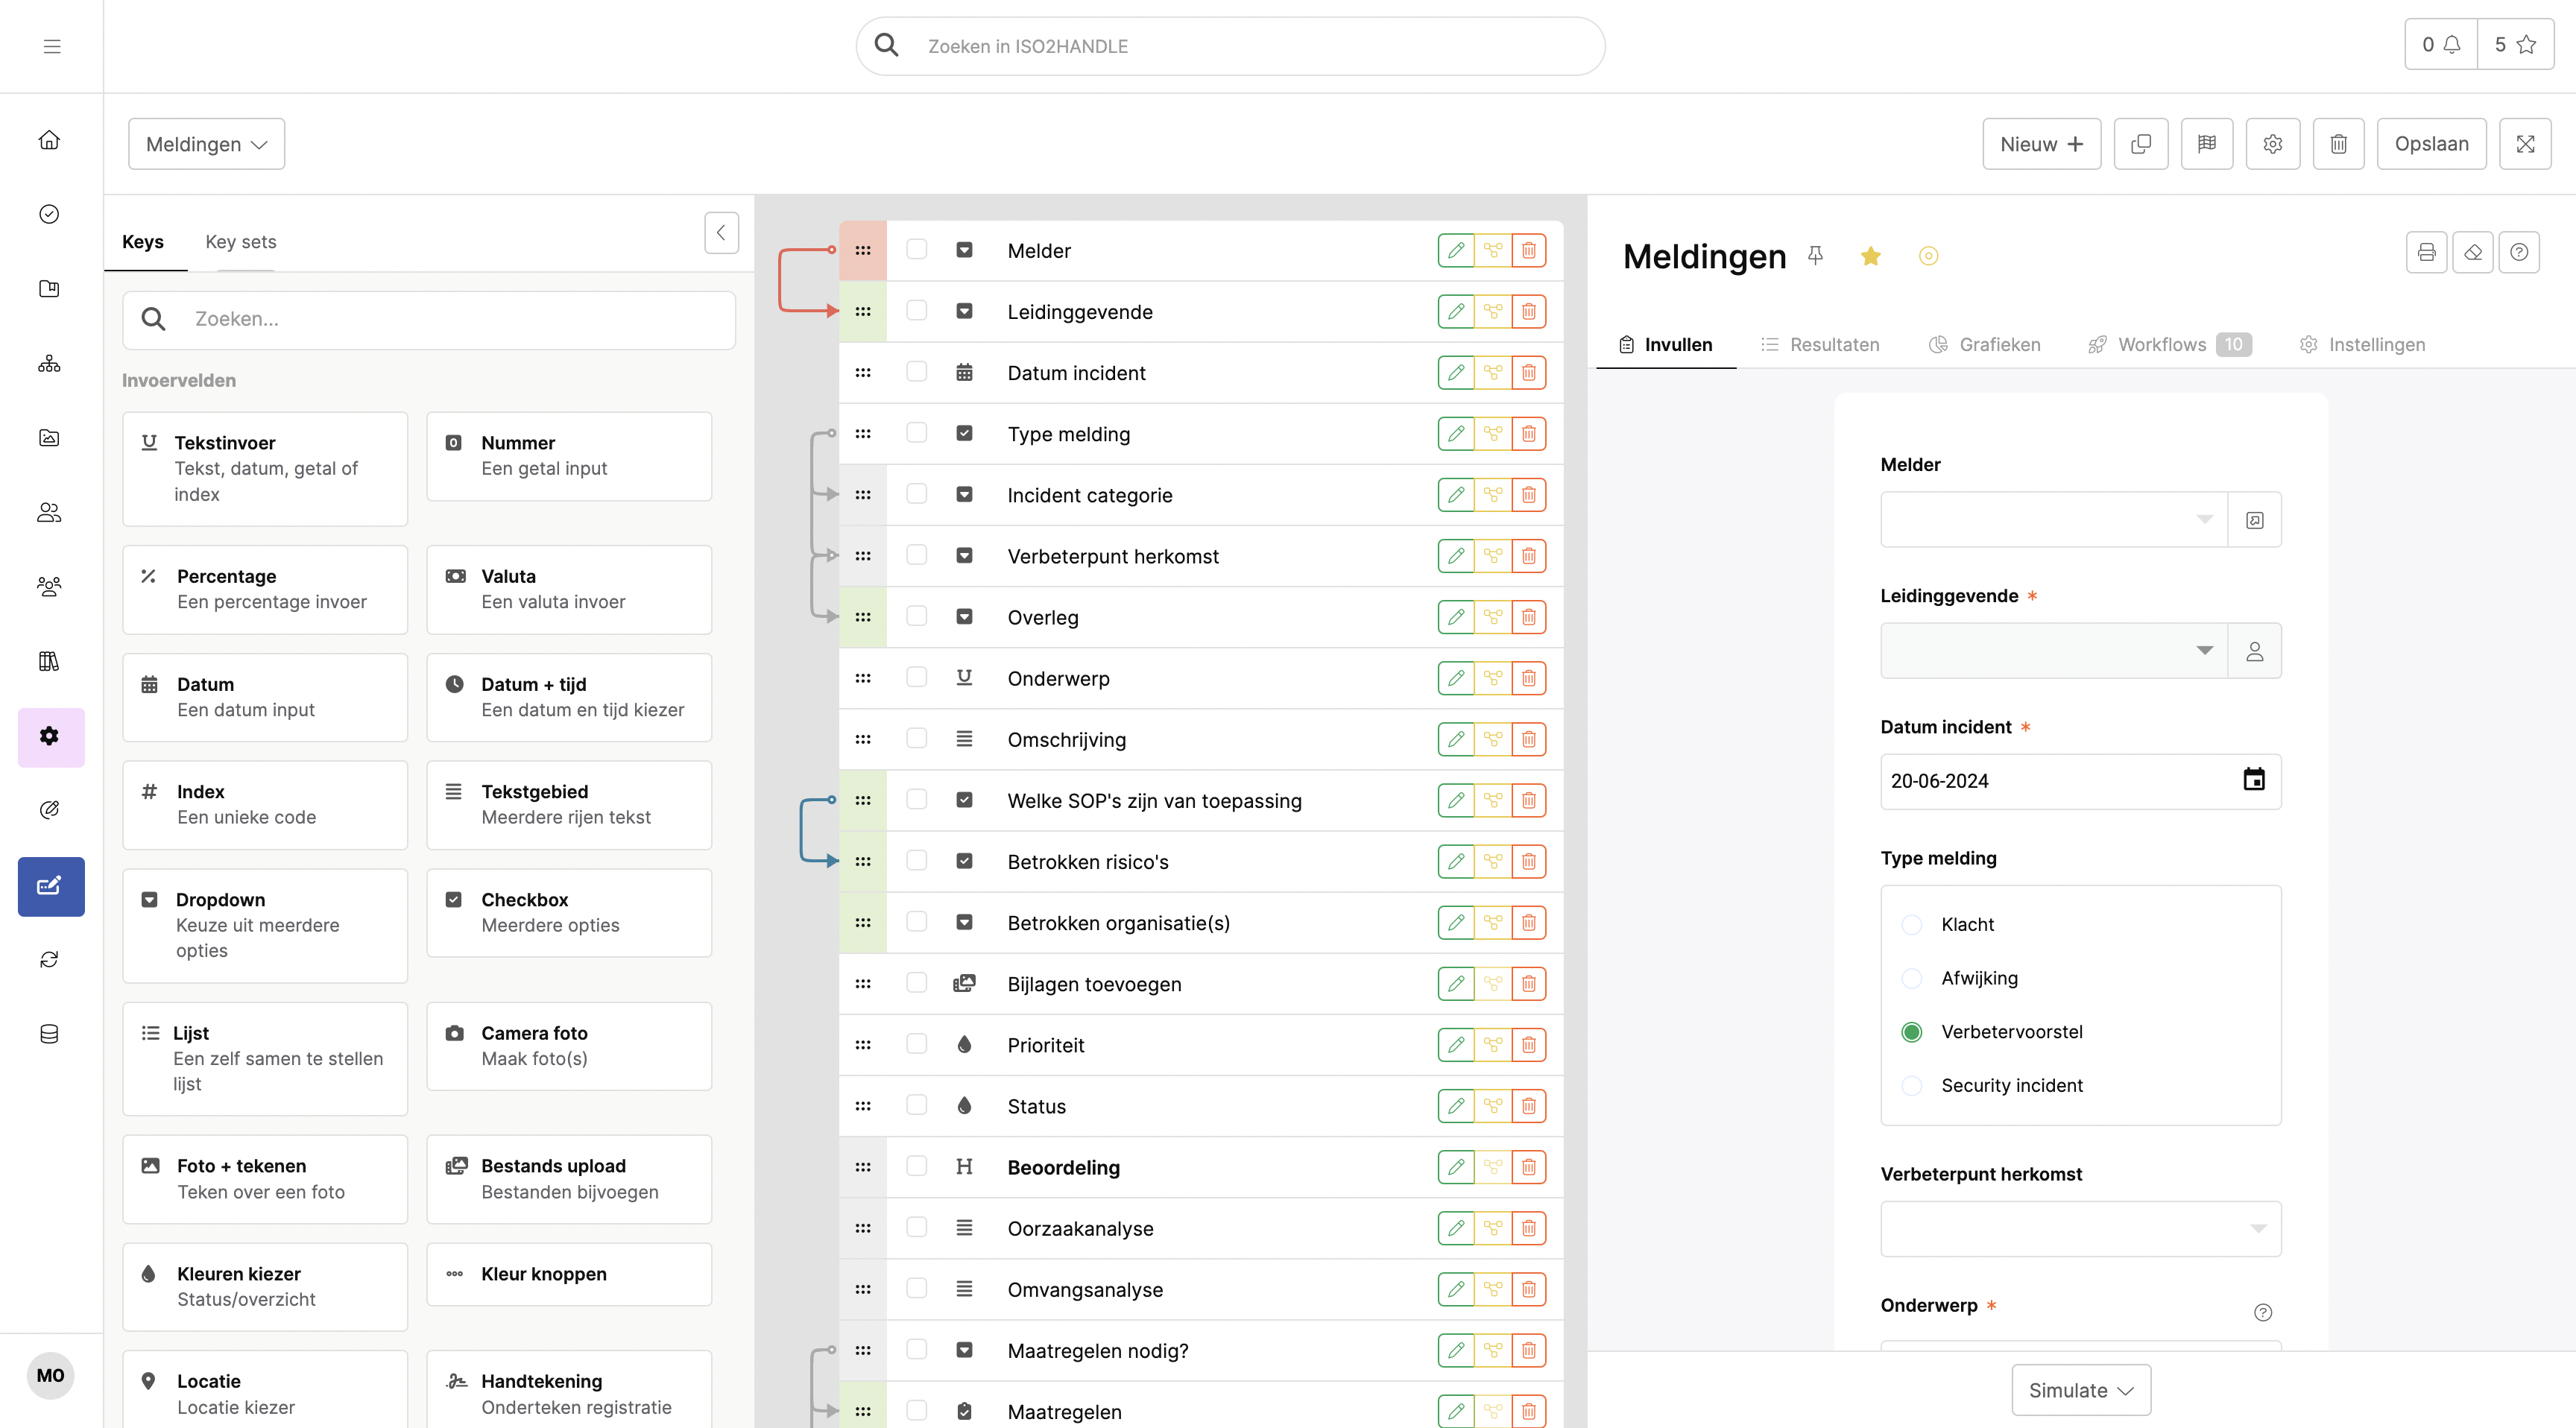Screen dimensions: 2576x1428
Task: Delete the Datum incident field via trash icon
Action: [1528, 373]
